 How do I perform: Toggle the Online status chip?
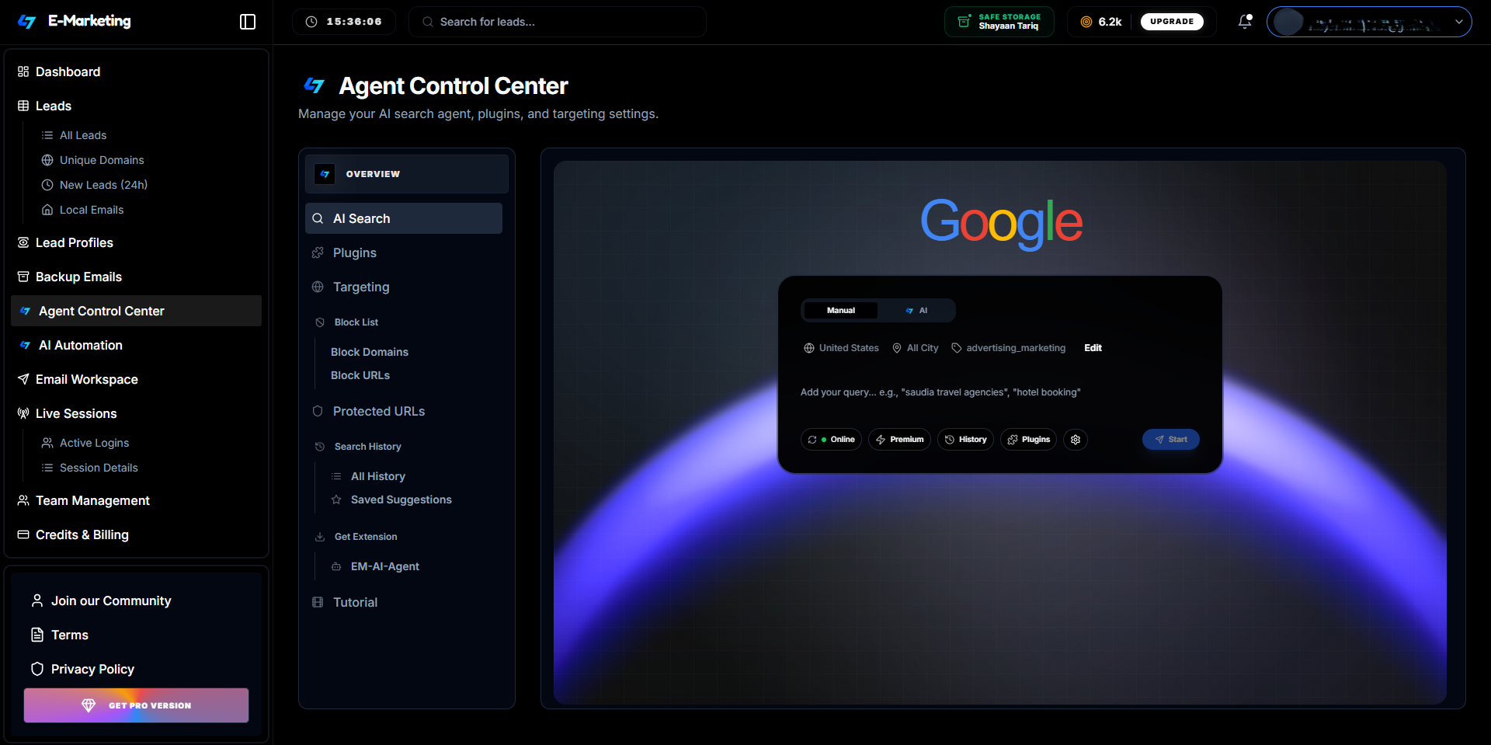click(x=831, y=440)
